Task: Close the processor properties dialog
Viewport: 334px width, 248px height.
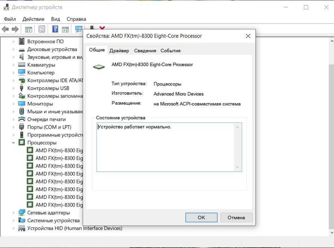Action: (248, 36)
